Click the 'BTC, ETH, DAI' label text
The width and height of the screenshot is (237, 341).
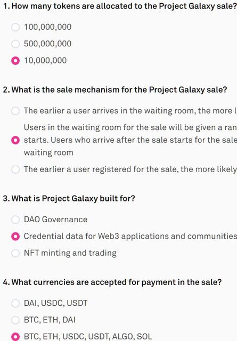click(x=50, y=320)
